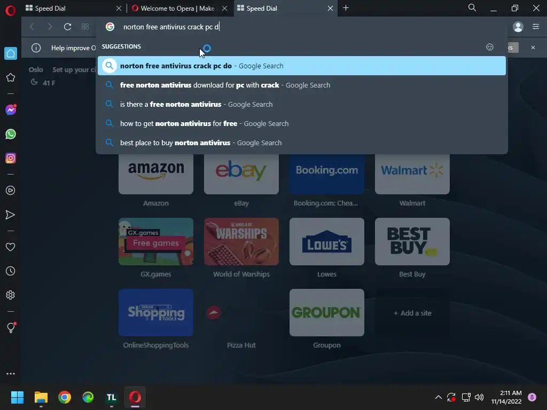
Task: Open the Speed Dial grid toolbar icon
Action: click(85, 27)
